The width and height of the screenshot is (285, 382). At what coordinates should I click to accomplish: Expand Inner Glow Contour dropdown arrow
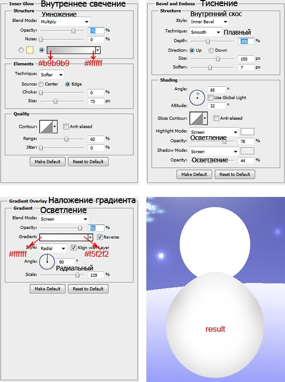click(x=55, y=127)
